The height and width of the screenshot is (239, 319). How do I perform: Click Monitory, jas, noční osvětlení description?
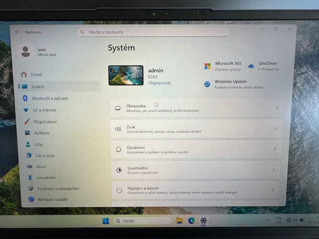coord(162,111)
